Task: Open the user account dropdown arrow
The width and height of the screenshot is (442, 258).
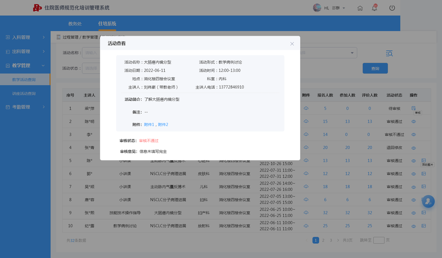Action: [x=344, y=8]
